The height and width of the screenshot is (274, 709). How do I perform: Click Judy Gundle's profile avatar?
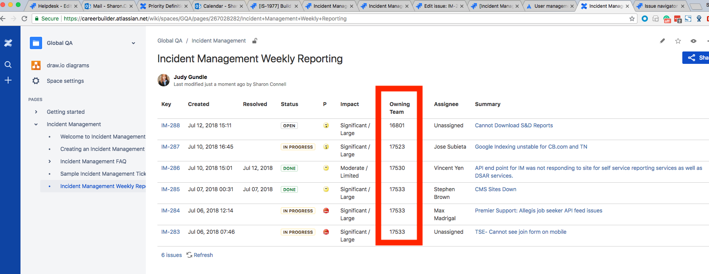164,80
